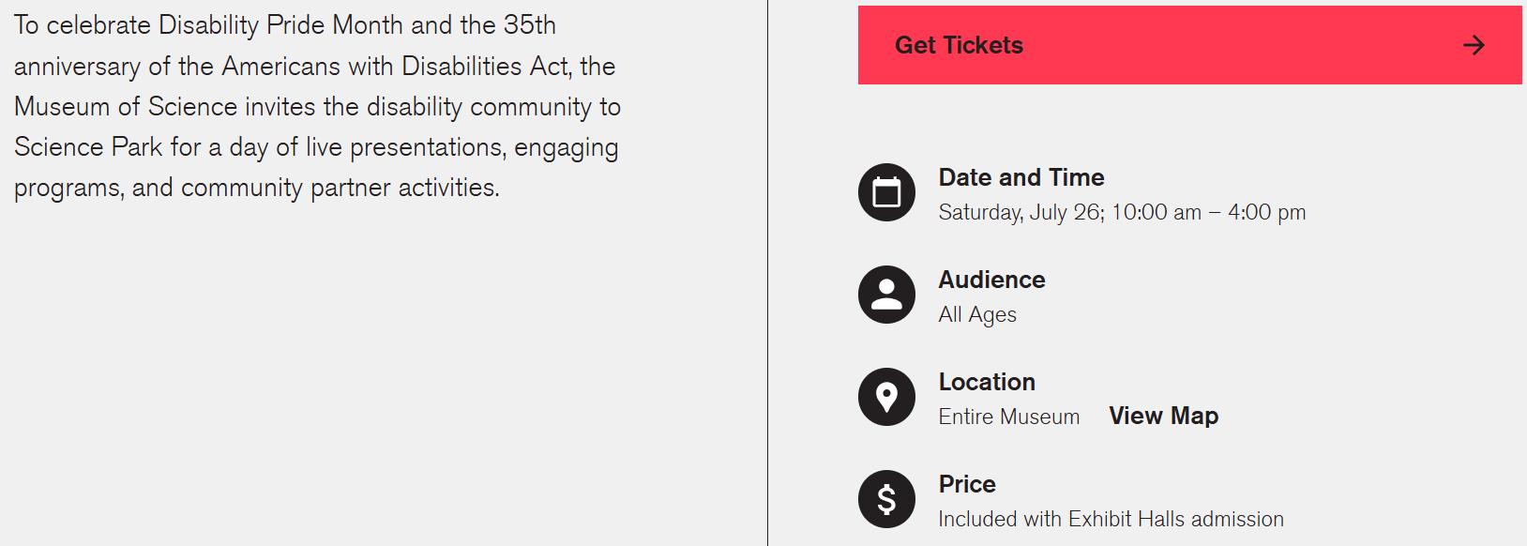Open the View Map link
Screen dimensions: 1527x546
coord(1163,416)
